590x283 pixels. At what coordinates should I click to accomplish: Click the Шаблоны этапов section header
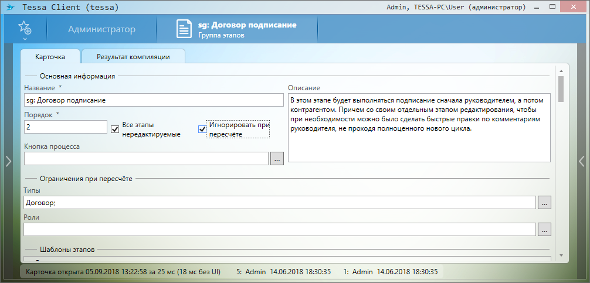(67, 249)
